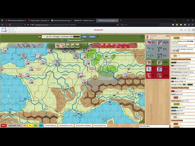Click the Economy Phase log heading
The image size is (195, 146).
tap(177, 120)
